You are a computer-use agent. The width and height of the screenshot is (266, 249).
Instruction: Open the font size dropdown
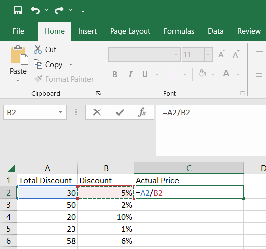(208, 55)
